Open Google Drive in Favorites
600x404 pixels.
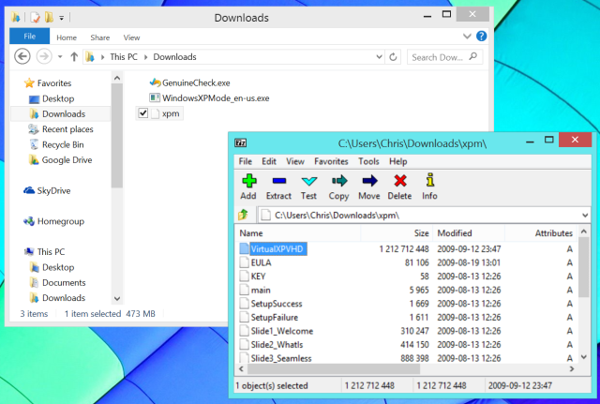[67, 160]
